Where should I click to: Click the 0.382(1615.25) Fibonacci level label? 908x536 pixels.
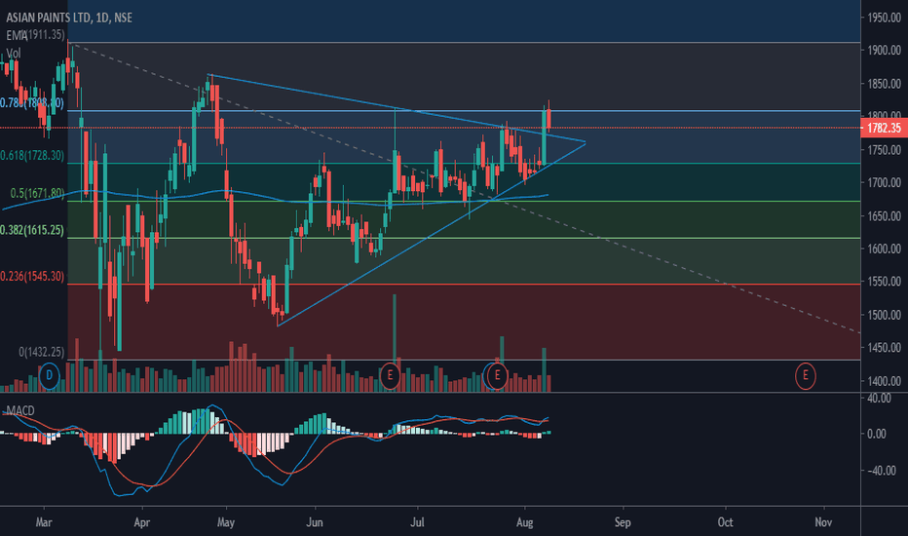pos(32,230)
